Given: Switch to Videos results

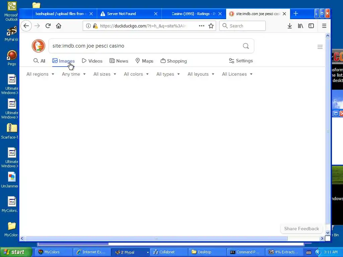Looking at the screenshot, I should pos(92,61).
